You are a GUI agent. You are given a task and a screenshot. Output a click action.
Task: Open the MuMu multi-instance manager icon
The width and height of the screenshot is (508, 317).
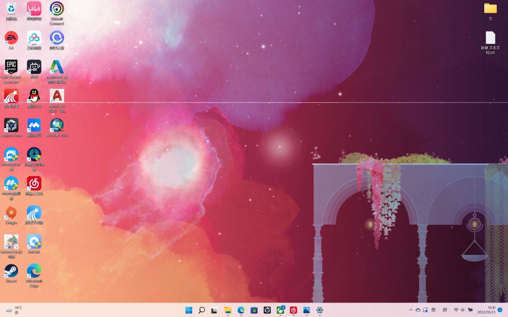click(11, 159)
